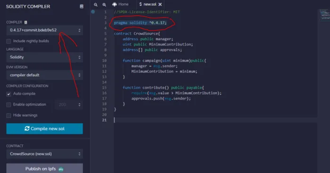Screen dimensions: 330x173
Task: Click the pragma solidity ^0.4.17 line
Action: coord(140,23)
